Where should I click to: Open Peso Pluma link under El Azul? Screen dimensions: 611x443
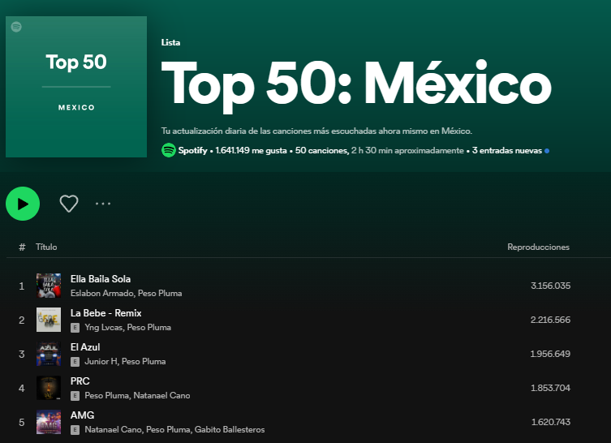point(144,361)
